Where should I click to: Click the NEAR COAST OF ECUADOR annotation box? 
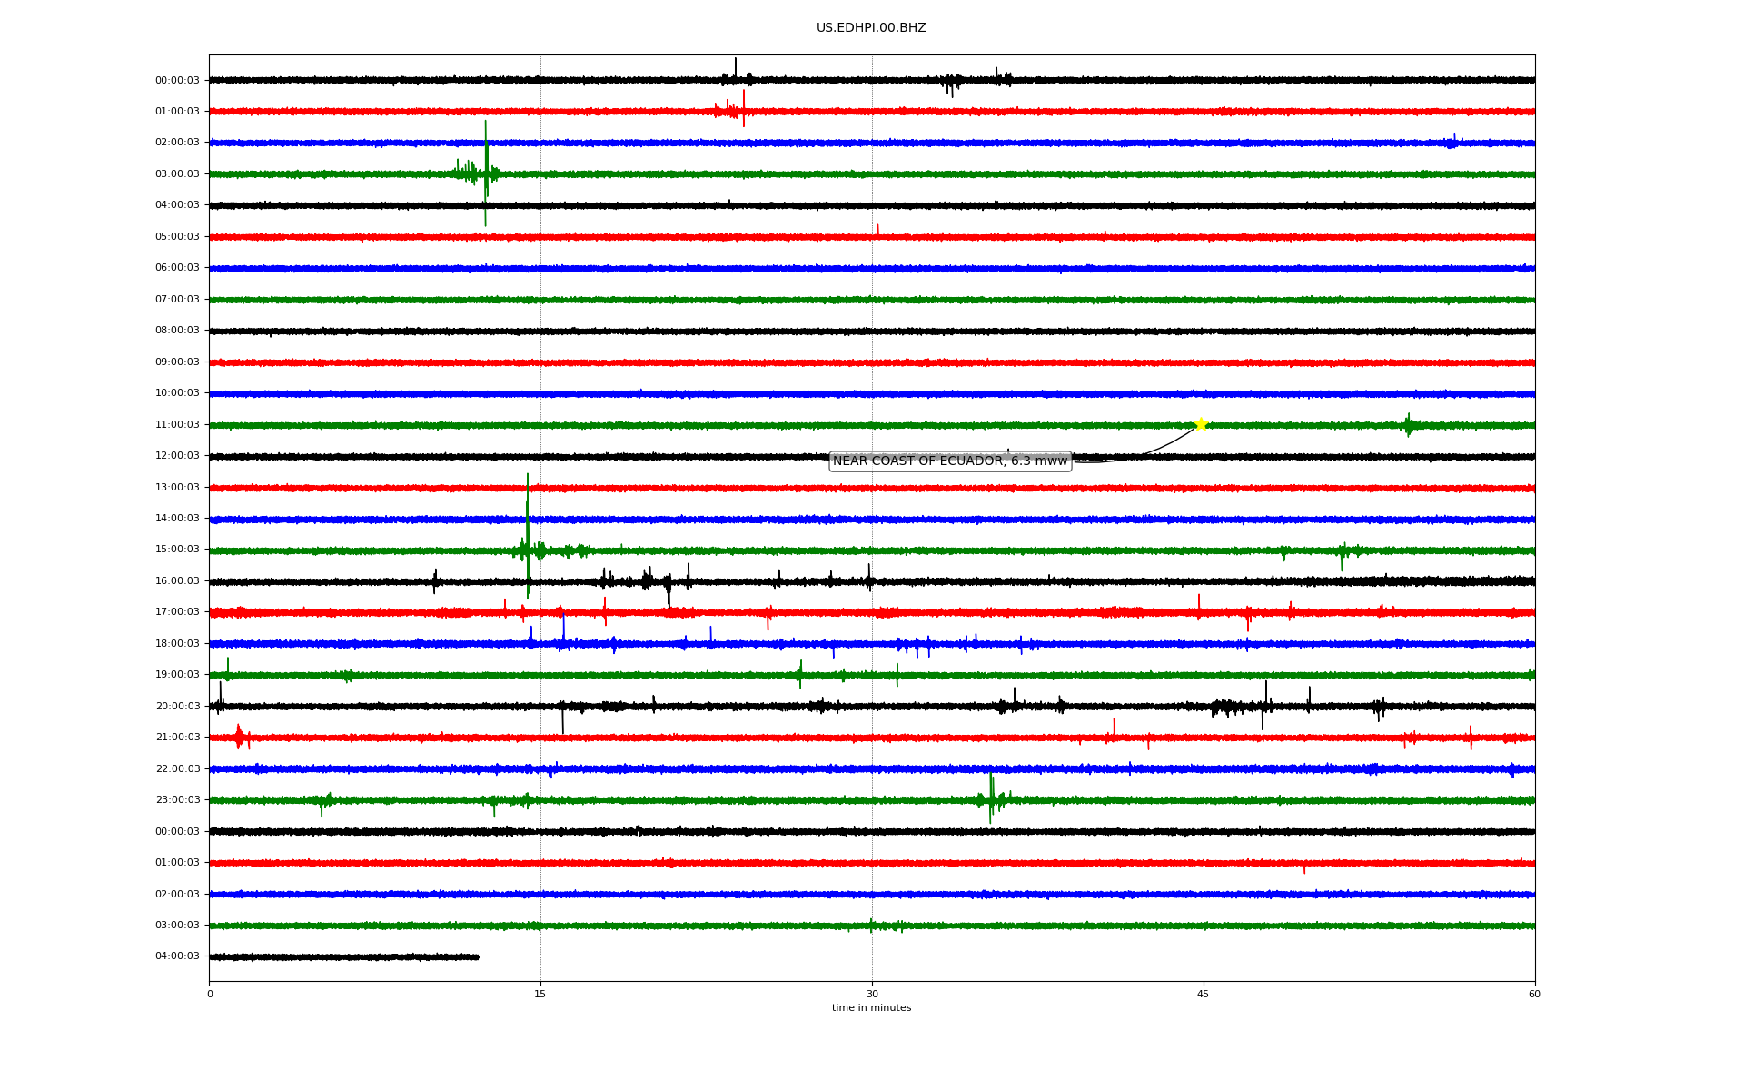coord(950,461)
